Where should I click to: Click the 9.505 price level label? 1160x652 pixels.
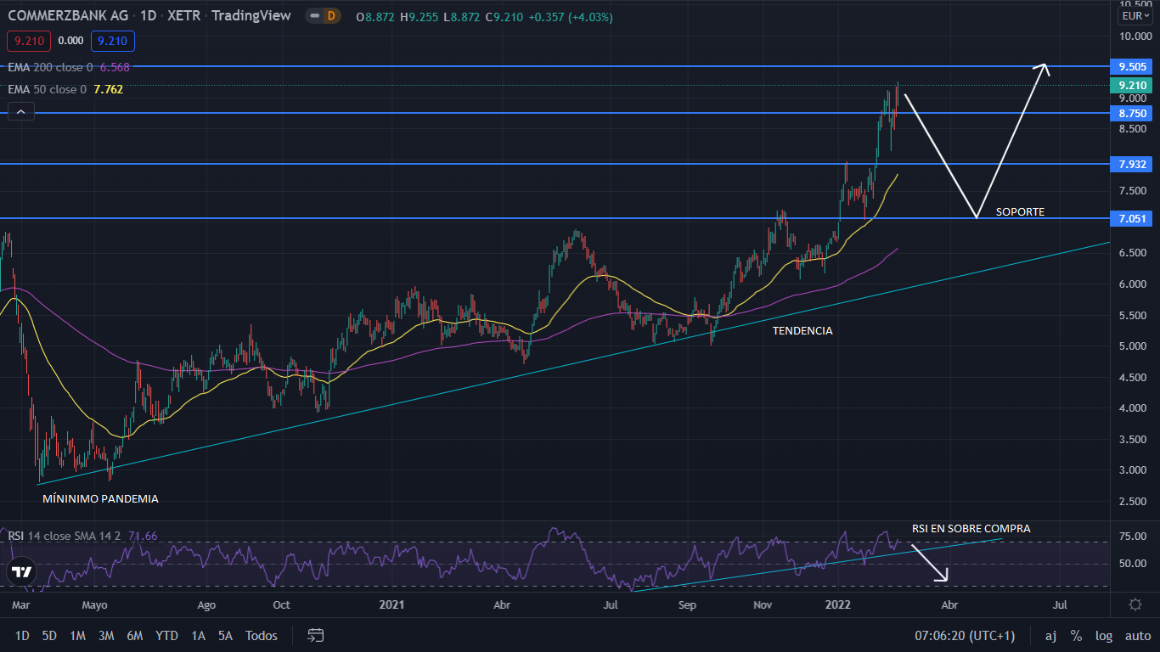pos(1133,66)
